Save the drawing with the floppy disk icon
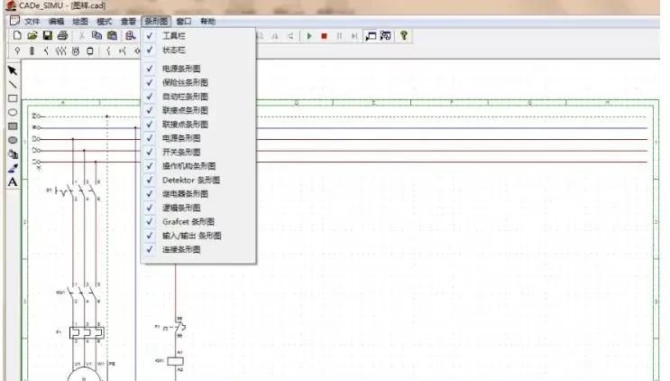670x381 pixels. 48,35
